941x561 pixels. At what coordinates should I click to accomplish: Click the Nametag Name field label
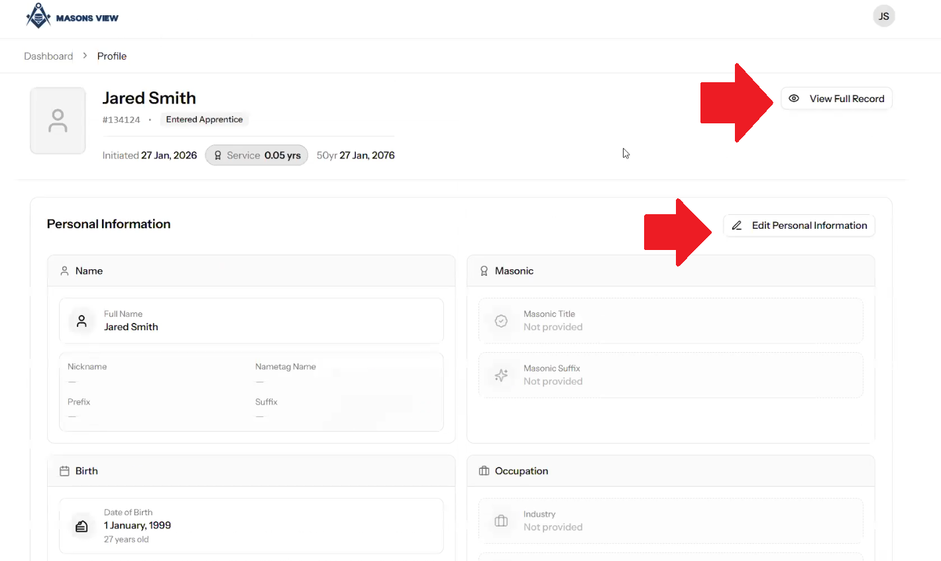point(286,367)
